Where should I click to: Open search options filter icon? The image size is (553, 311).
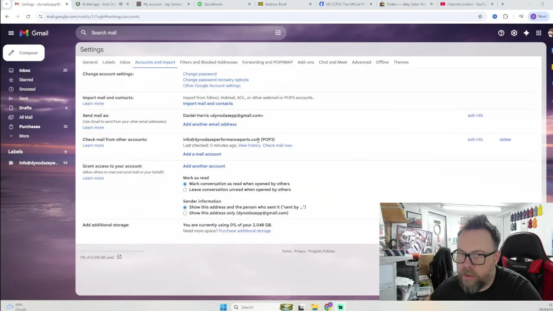point(278,33)
